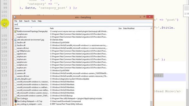Select the sgr1996phon.env file icon
This screenshot has height=106, width=189.
pyautogui.click(x=15, y=51)
